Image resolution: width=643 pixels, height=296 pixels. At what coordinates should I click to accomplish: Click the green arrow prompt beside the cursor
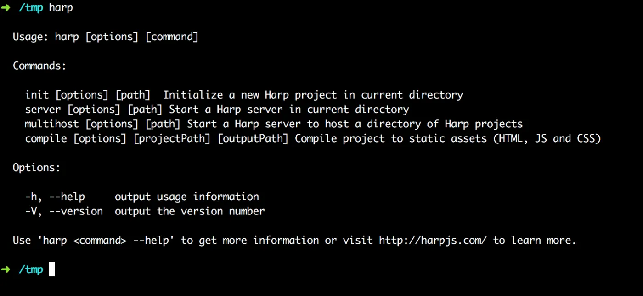[6, 269]
